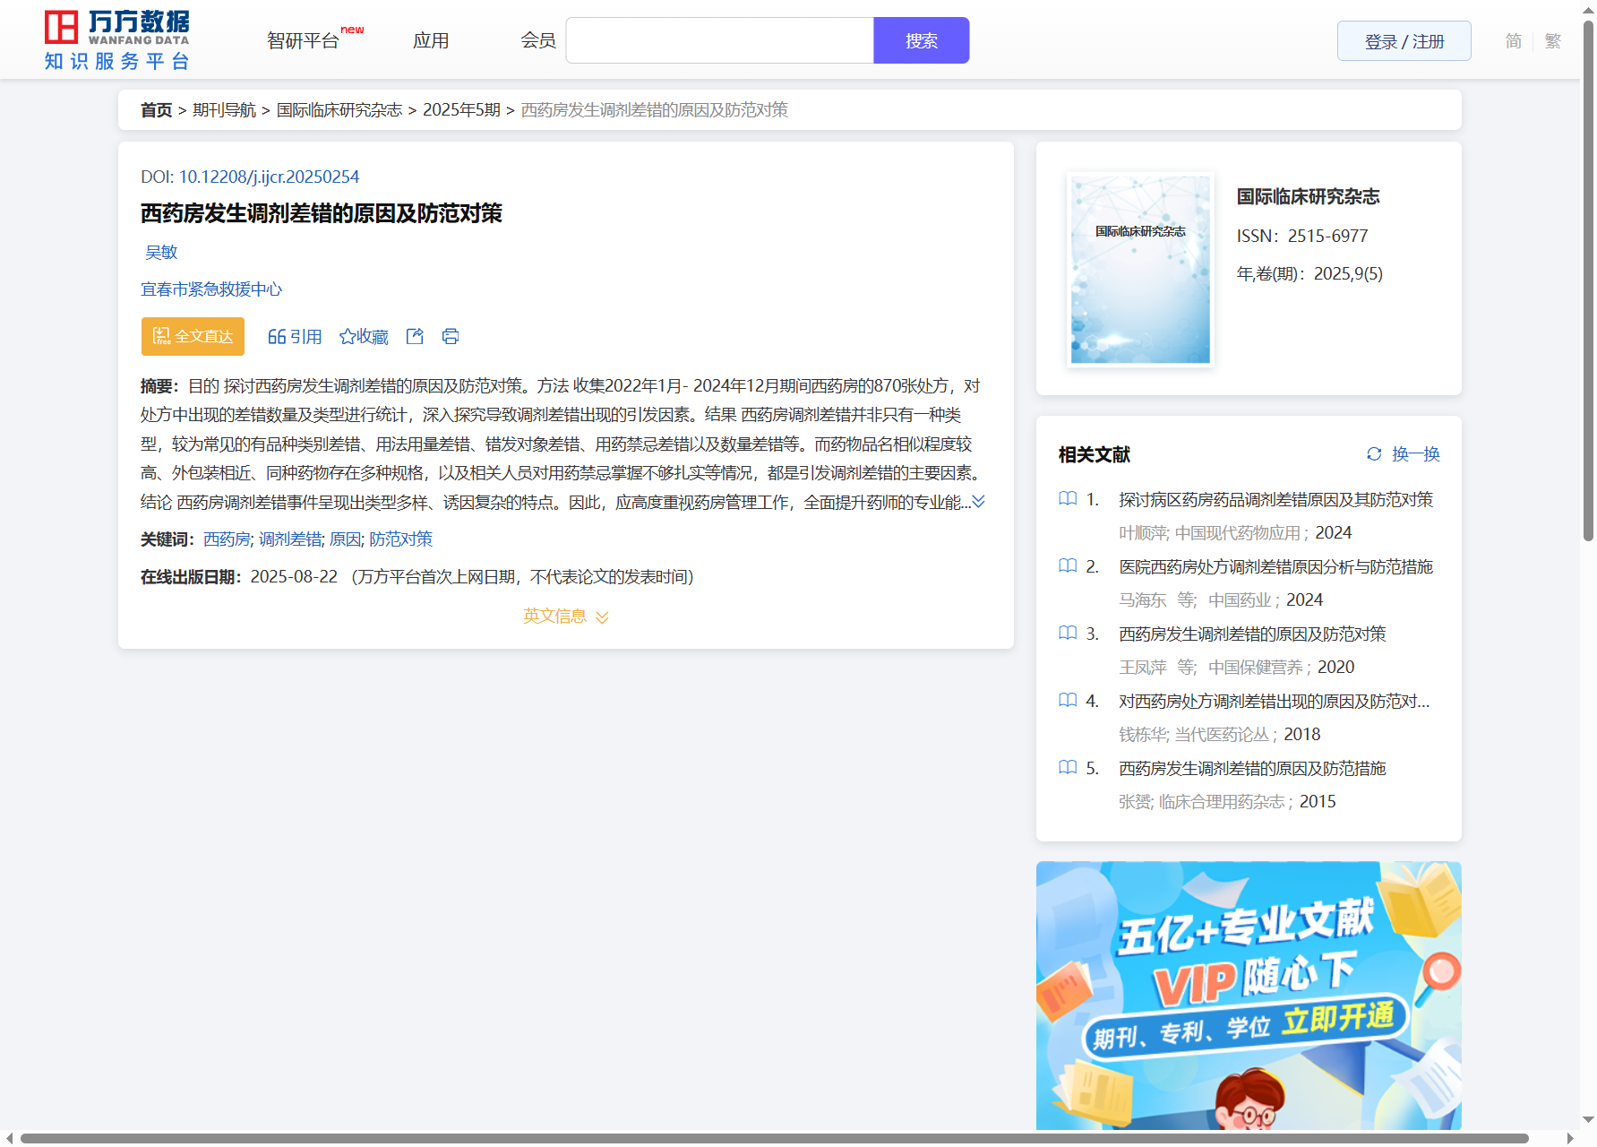The height and width of the screenshot is (1147, 1597).
Task: Switch to simplified Chinese with 简
Action: coord(1513,41)
